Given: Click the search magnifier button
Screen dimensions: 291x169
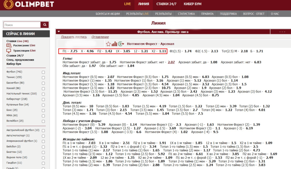Looking at the screenshot, I should (x=45, y=25).
